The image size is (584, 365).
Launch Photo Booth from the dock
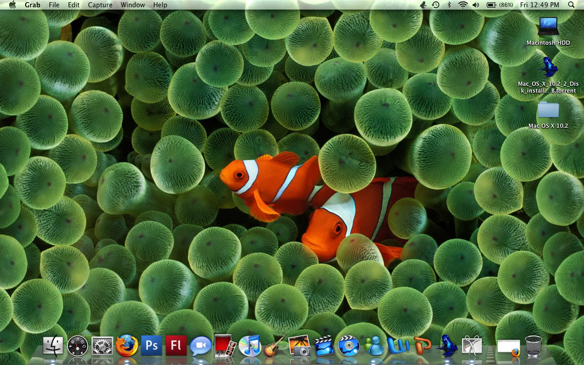tap(225, 345)
